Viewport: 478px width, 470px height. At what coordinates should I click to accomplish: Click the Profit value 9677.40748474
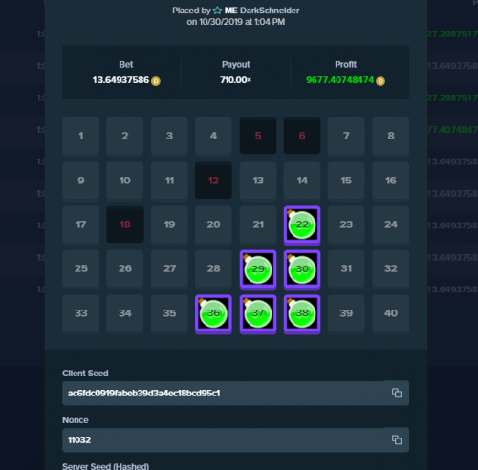pyautogui.click(x=339, y=80)
